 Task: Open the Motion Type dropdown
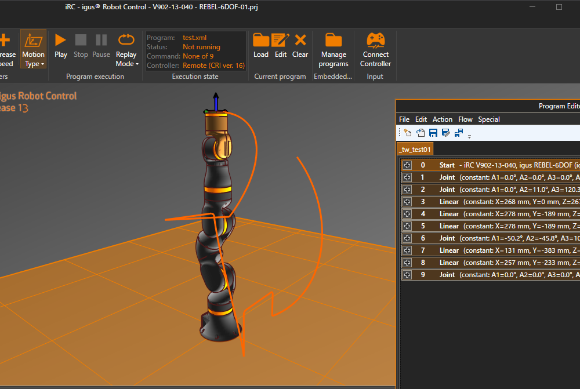click(x=33, y=50)
